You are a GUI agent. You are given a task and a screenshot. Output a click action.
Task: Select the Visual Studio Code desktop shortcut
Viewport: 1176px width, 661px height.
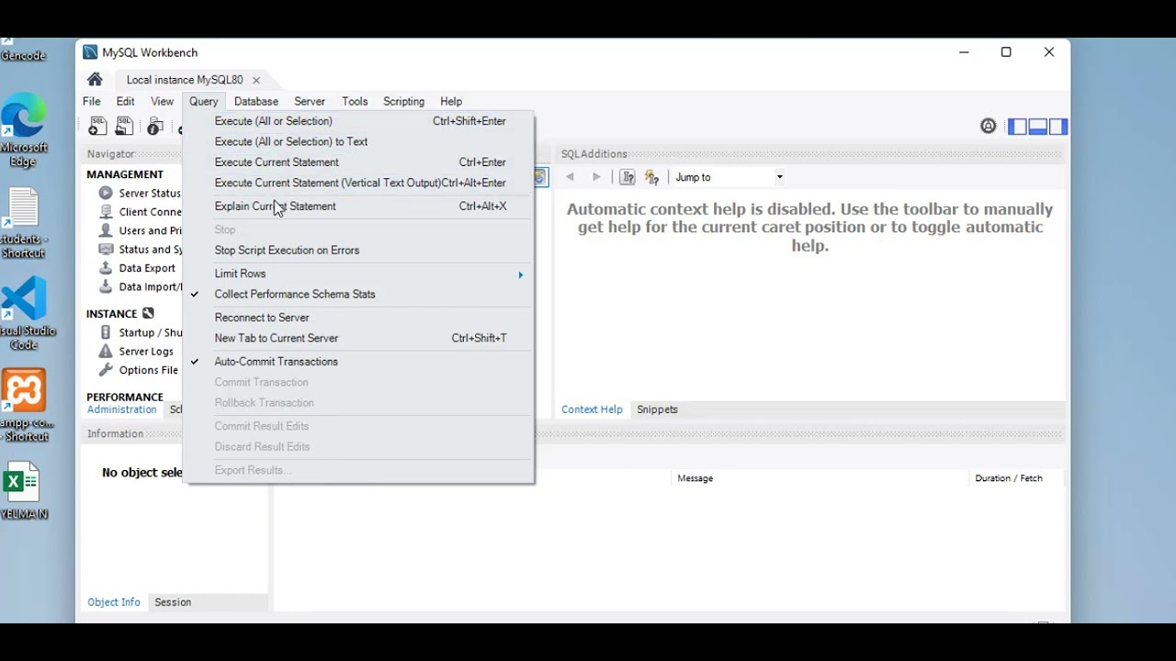tap(25, 313)
